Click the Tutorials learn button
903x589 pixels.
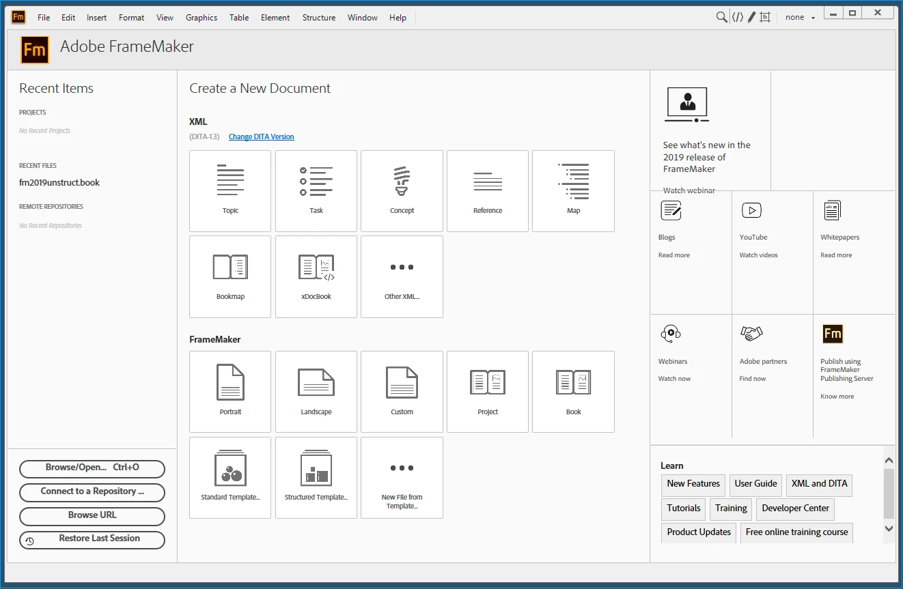tap(684, 508)
